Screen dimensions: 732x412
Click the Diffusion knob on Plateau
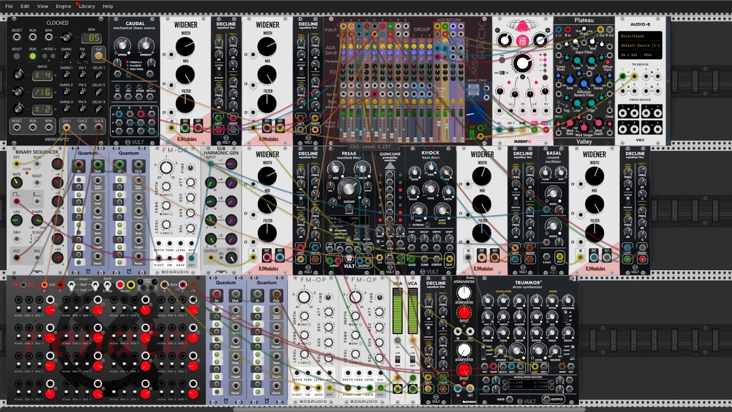(584, 84)
